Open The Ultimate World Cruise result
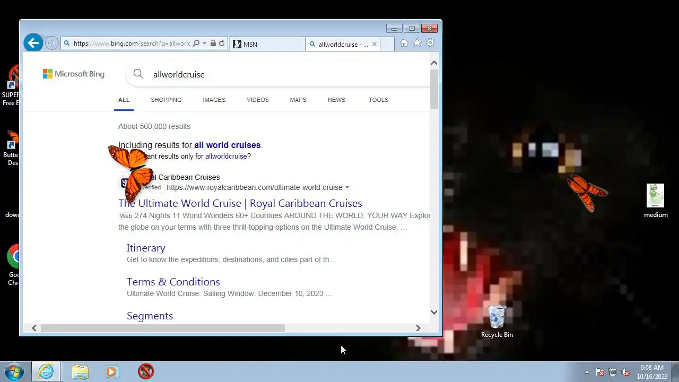 pyautogui.click(x=240, y=203)
